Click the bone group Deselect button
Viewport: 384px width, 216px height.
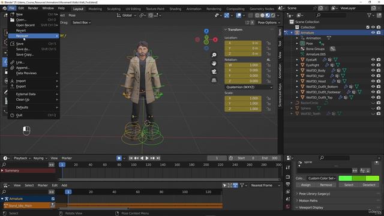369,185
